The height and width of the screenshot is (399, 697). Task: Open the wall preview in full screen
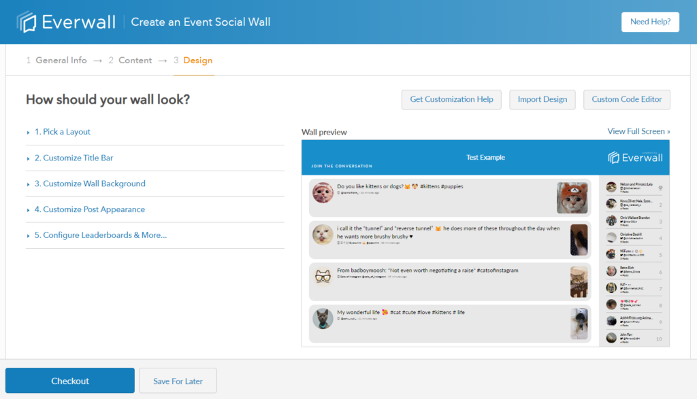638,131
